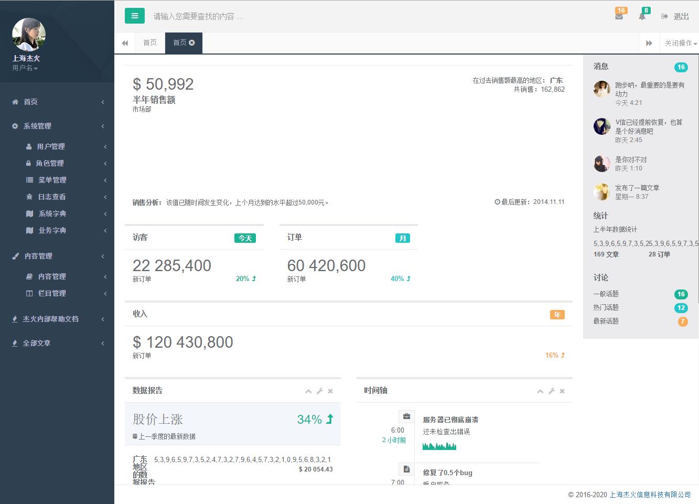Image resolution: width=699 pixels, height=504 pixels.
Task: Expand the 杰火内部帮助文档 menu arrow
Action: [x=103, y=319]
